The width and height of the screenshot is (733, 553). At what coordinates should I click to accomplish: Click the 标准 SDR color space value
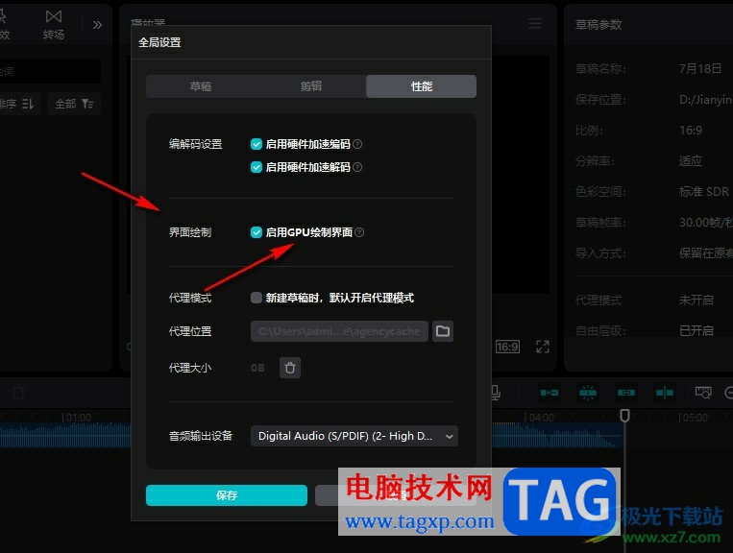[x=703, y=191]
